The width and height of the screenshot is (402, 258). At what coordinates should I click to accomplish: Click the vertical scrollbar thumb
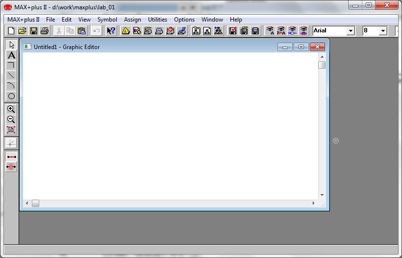tap(322, 65)
